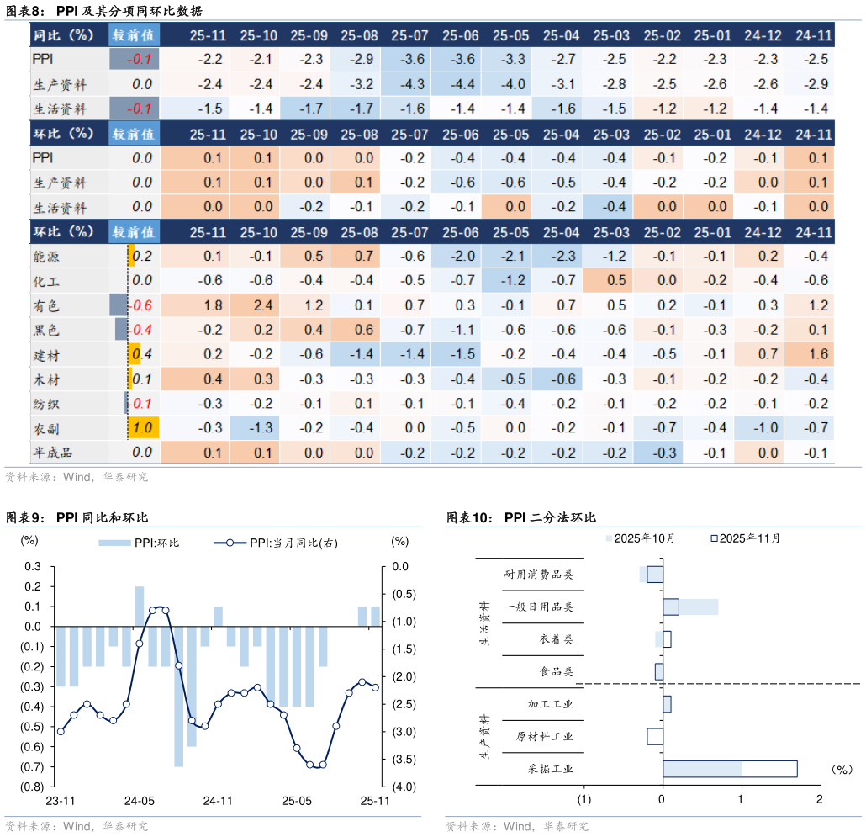Select the 2025年11月 legend box
This screenshot has height=837, width=866.
click(x=714, y=538)
